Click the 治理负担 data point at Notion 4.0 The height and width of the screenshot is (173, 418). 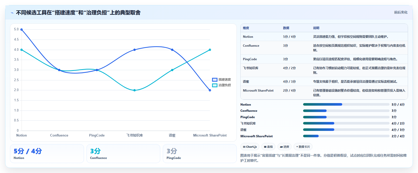pyautogui.click(x=22, y=50)
